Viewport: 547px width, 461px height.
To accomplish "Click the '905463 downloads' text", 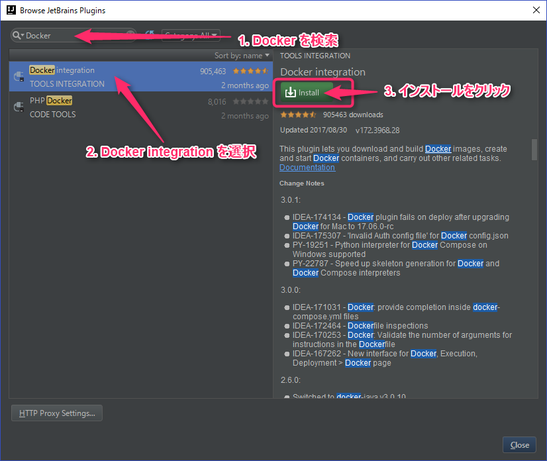I will (x=353, y=115).
